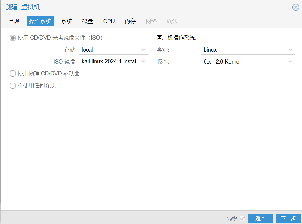This screenshot has width=302, height=224.
Task: Select the 操作系统 tab
Action: pyautogui.click(x=40, y=21)
